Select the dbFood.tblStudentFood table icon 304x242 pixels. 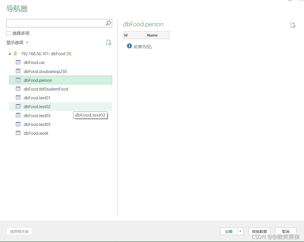click(18, 89)
